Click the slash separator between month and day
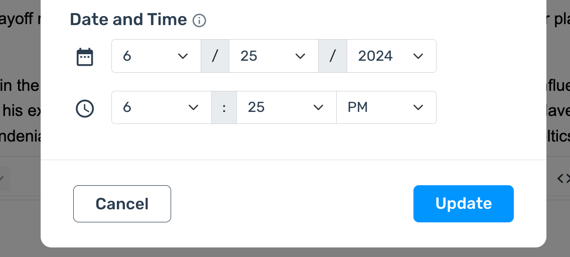The image size is (570, 257). coord(215,56)
